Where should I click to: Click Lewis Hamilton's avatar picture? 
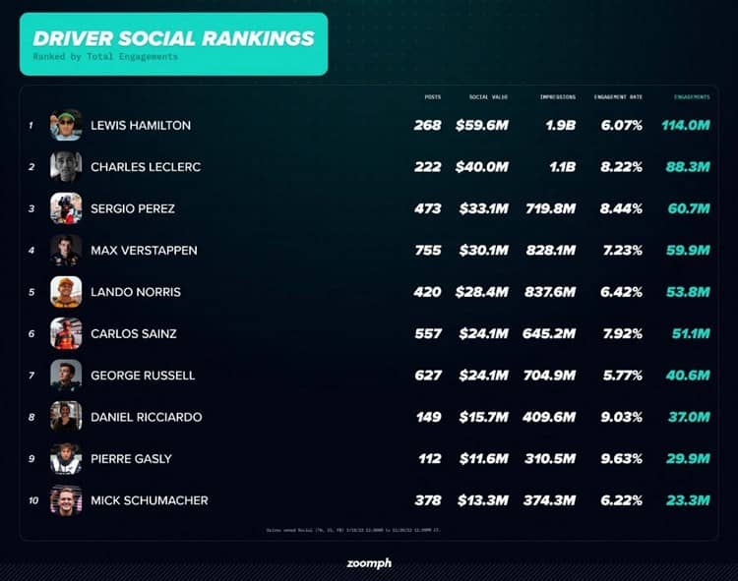pyautogui.click(x=66, y=125)
